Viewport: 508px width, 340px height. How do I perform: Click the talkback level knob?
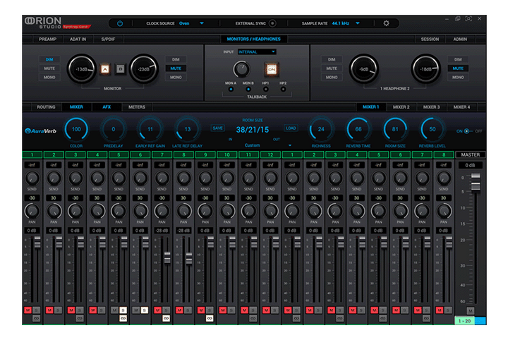(x=241, y=69)
